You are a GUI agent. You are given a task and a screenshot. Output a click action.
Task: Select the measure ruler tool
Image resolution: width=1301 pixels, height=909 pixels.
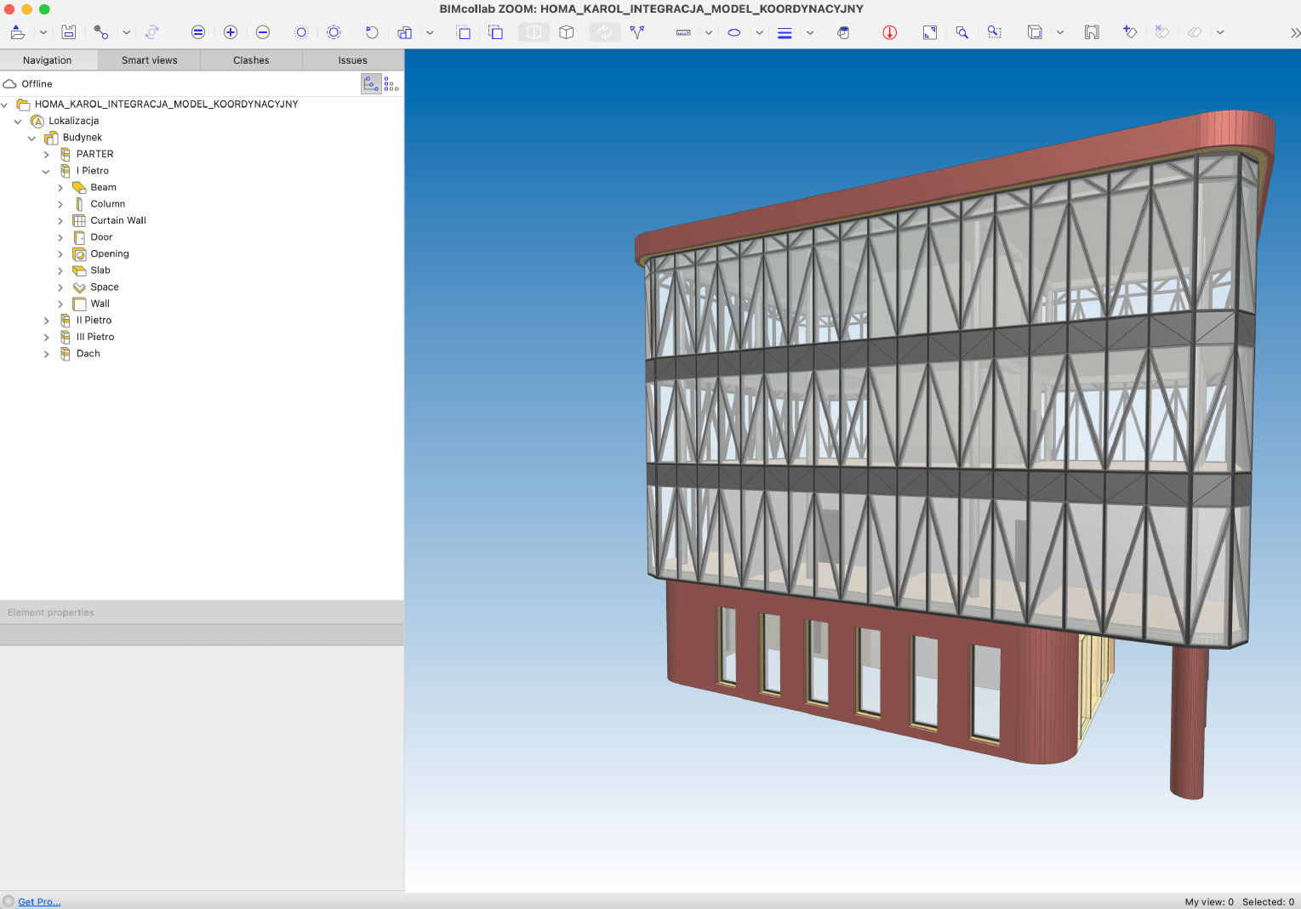pos(683,32)
